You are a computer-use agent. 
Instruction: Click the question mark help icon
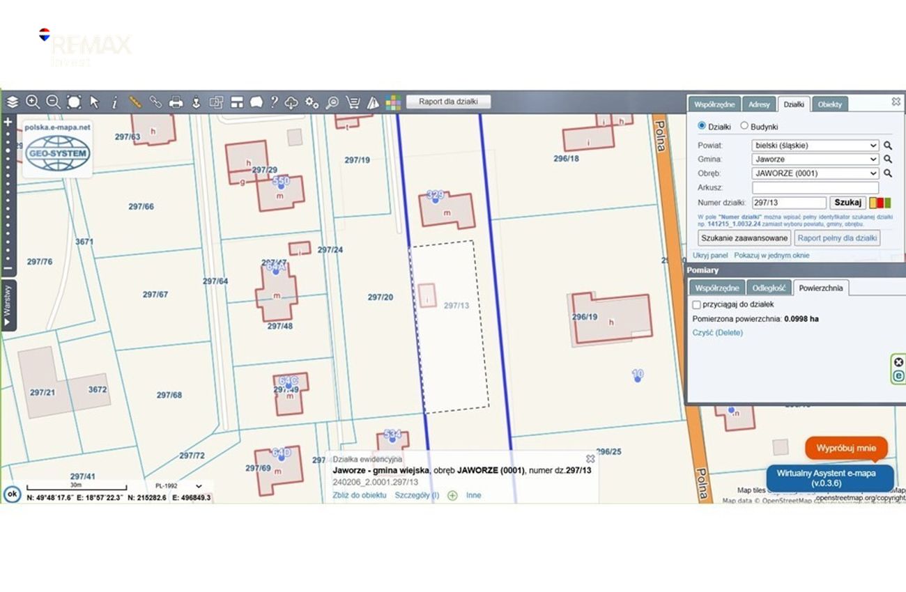(x=274, y=102)
